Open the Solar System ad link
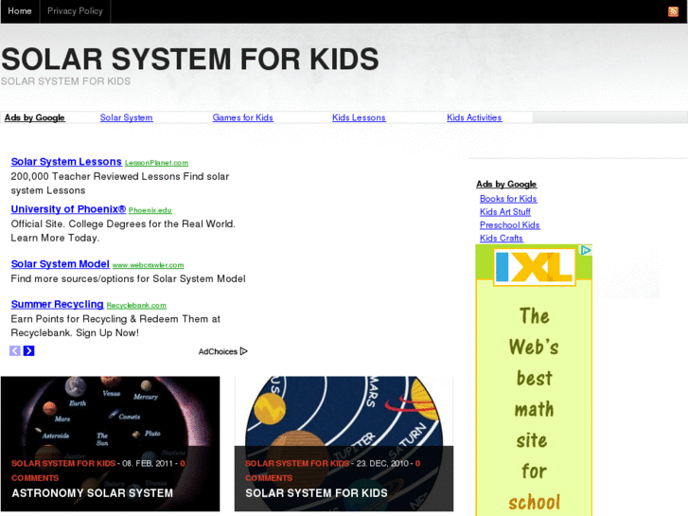The image size is (688, 516). coord(127,117)
